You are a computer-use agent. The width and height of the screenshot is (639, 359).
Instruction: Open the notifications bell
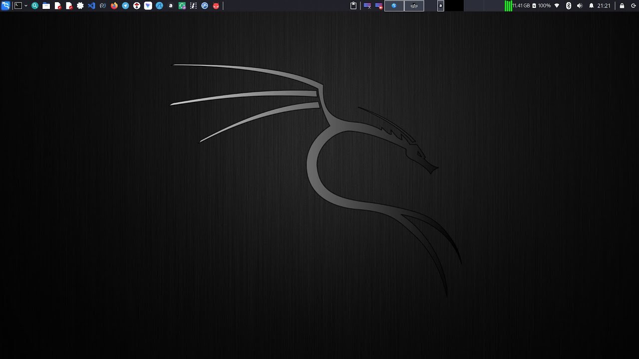(592, 5)
